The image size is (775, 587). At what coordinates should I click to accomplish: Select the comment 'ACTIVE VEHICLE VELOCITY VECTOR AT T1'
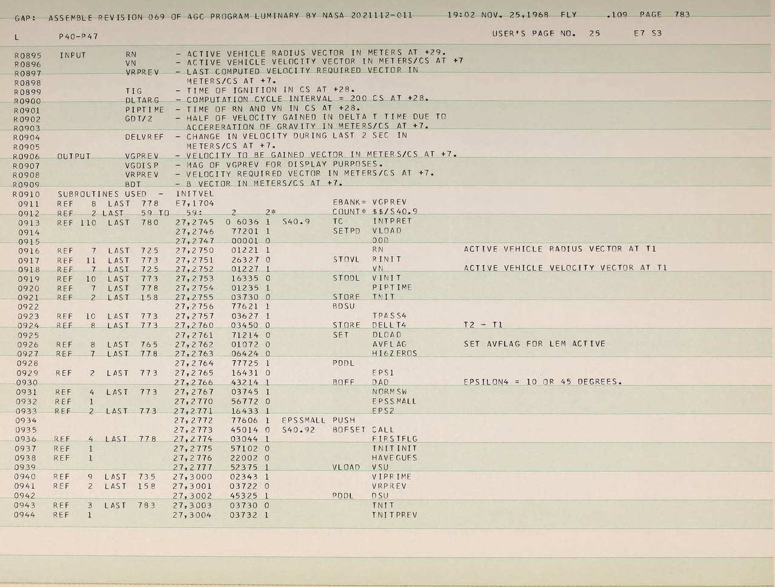point(565,267)
